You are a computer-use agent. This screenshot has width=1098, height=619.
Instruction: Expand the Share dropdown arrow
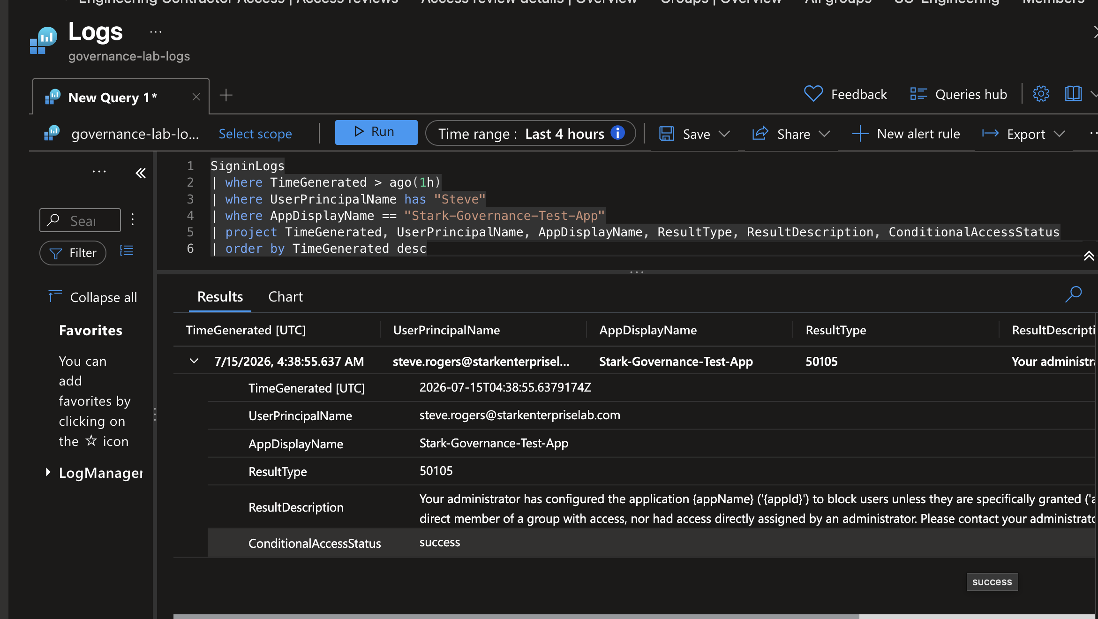point(824,134)
